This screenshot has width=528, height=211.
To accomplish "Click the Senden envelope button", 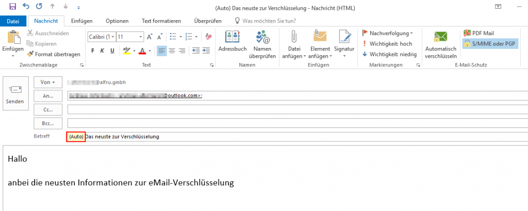I will (x=15, y=95).
